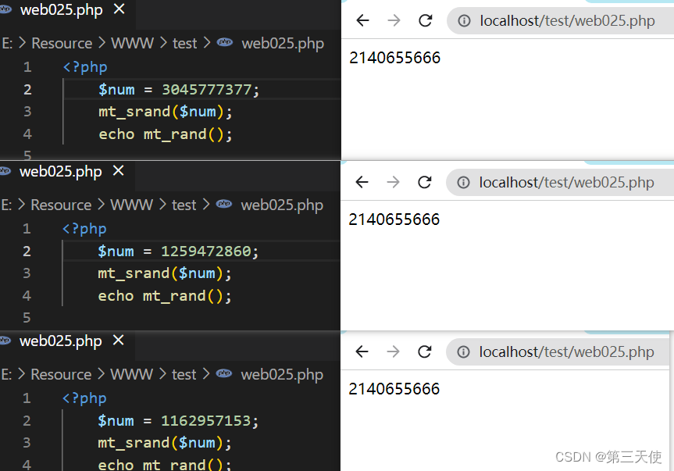Focus address bar beside the 1259472860 editor

560,182
